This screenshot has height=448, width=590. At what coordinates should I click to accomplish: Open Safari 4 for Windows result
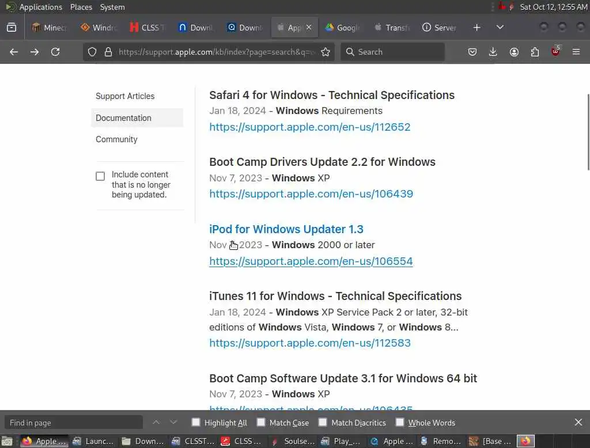pos(332,95)
